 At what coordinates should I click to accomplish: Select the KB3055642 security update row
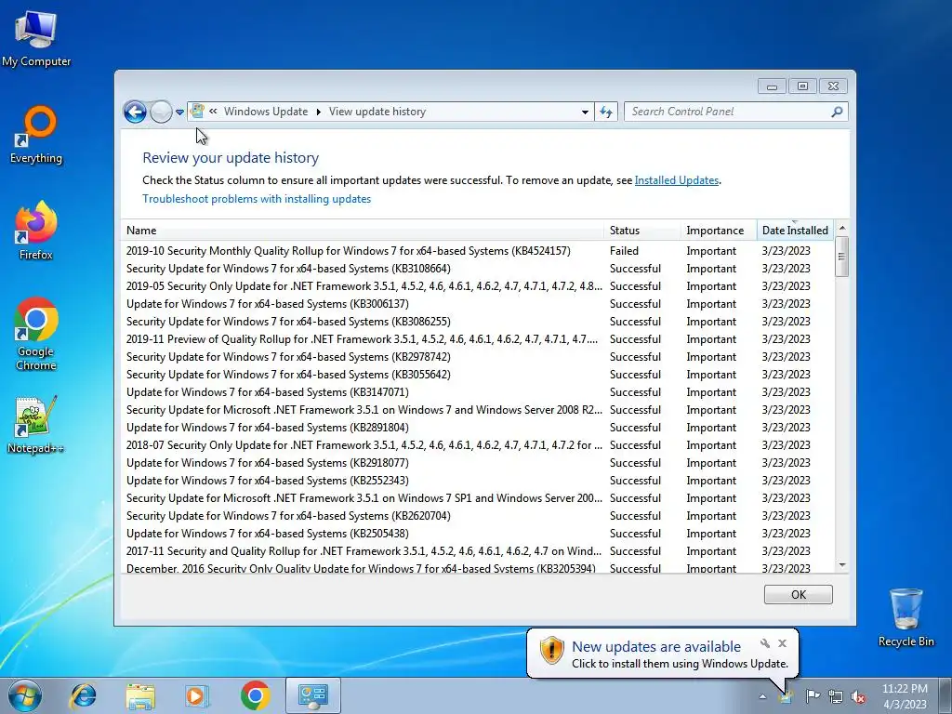click(x=478, y=375)
